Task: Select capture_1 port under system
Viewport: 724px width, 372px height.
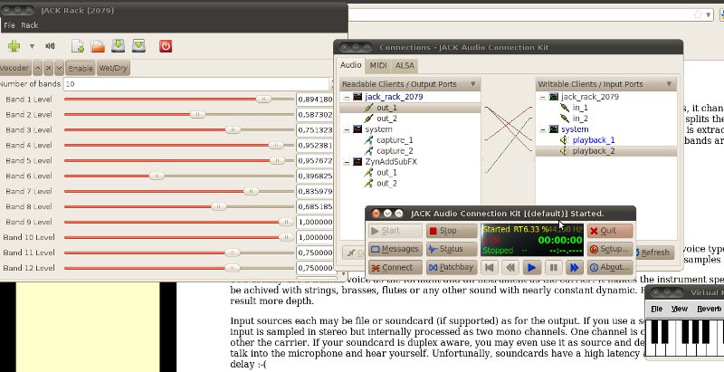Action: pyautogui.click(x=395, y=140)
